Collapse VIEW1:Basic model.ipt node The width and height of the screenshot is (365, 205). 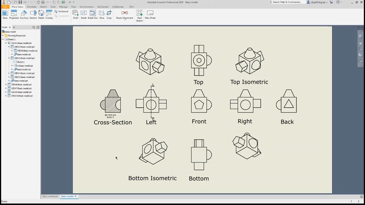click(x=6, y=43)
